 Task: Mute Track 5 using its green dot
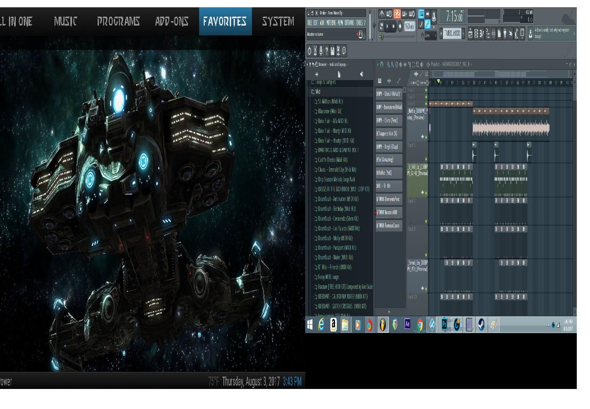tap(426, 159)
